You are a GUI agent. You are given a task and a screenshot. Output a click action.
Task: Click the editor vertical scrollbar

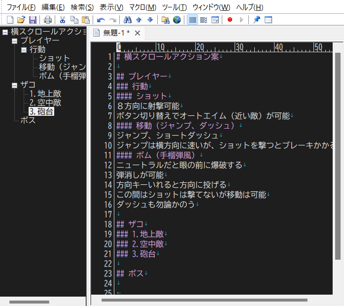[338, 163]
